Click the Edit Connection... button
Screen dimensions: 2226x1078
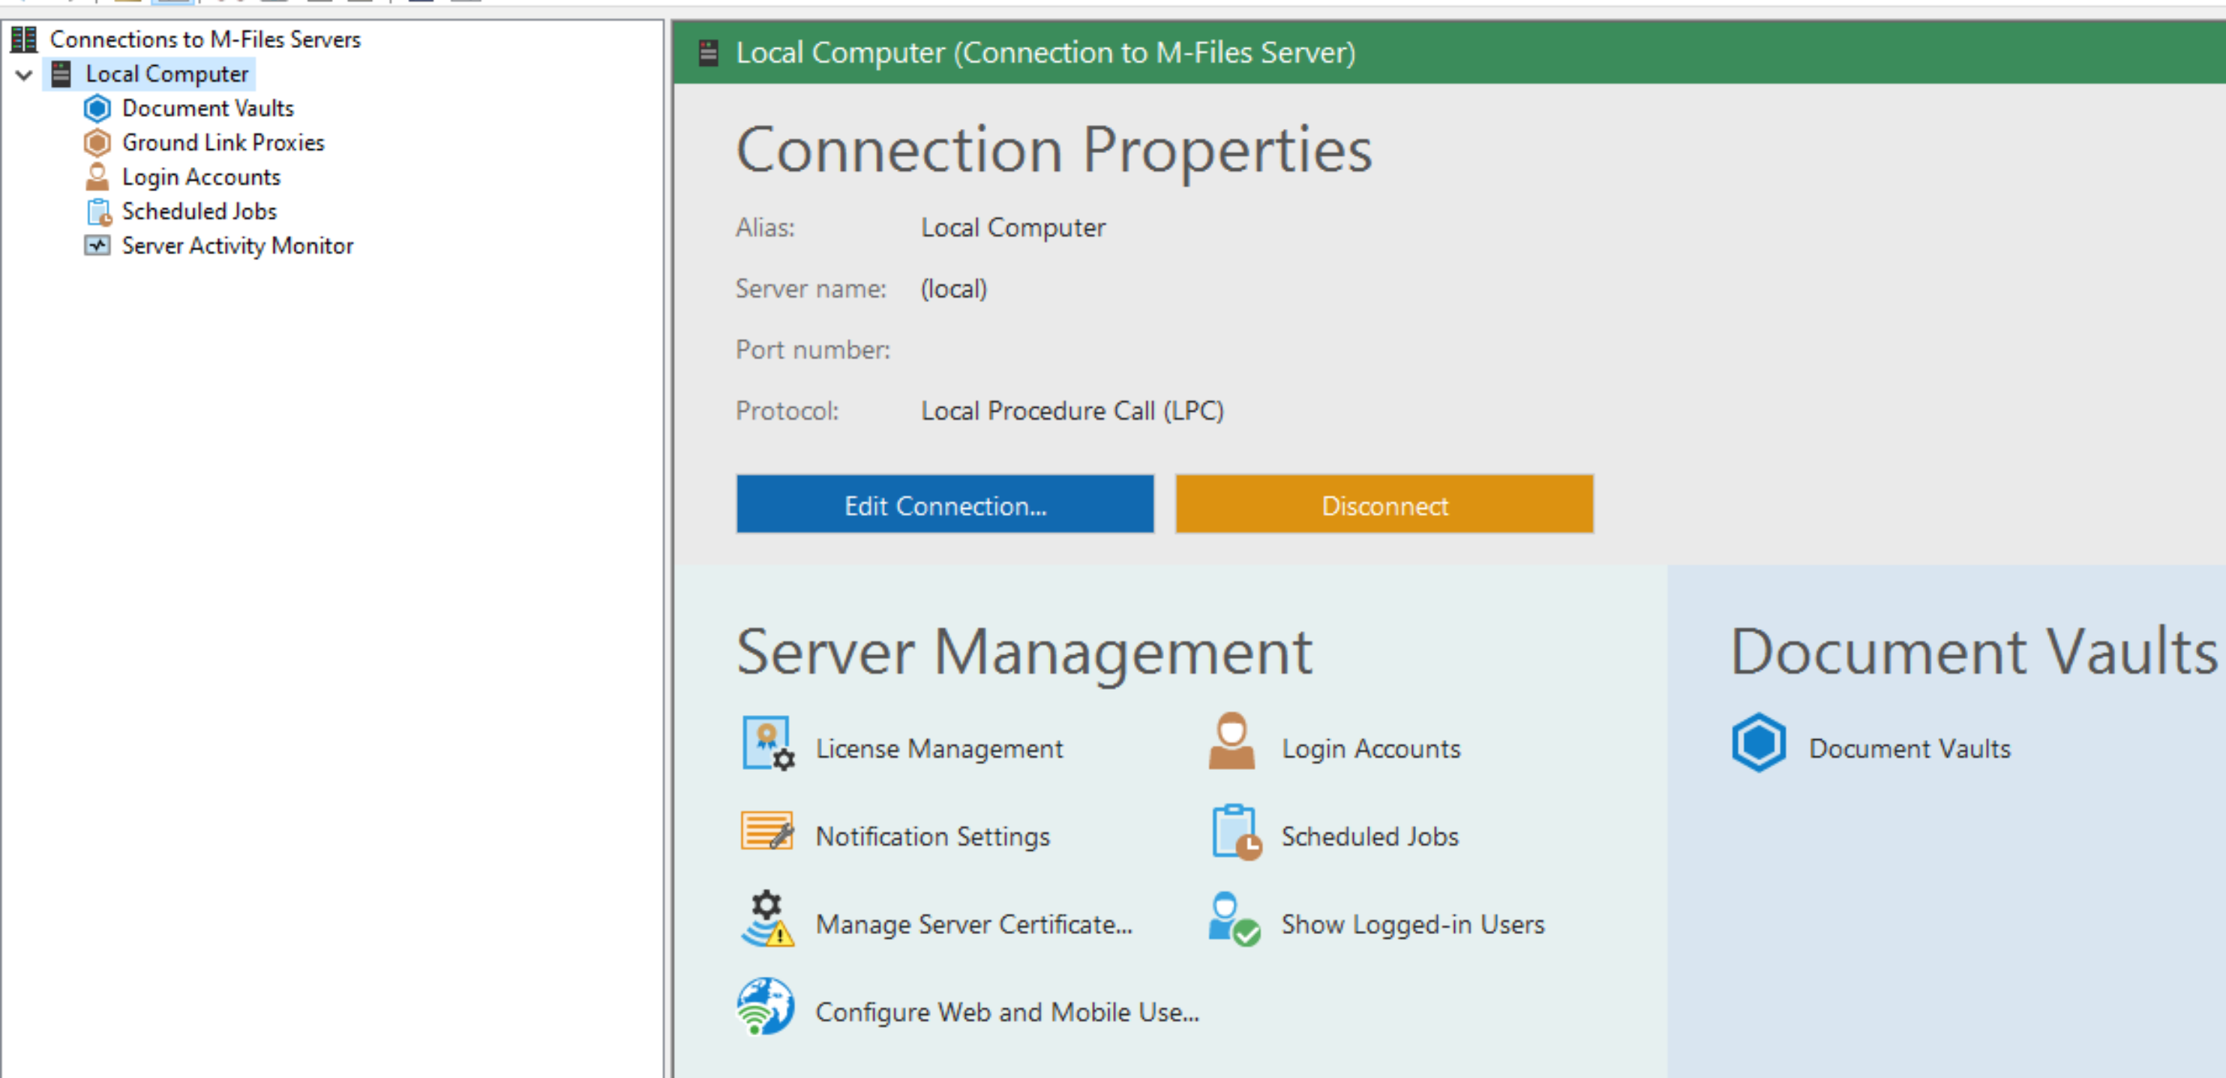tap(944, 505)
